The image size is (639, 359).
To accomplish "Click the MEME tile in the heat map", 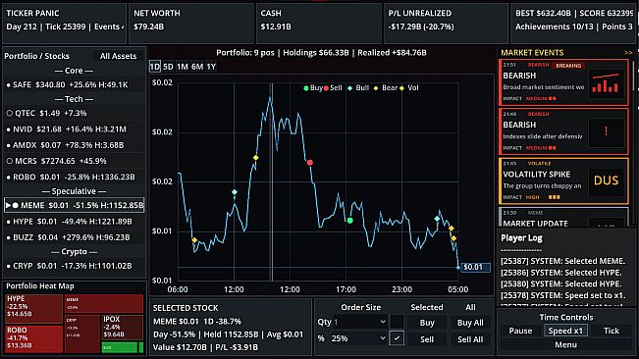I will click(x=104, y=304).
